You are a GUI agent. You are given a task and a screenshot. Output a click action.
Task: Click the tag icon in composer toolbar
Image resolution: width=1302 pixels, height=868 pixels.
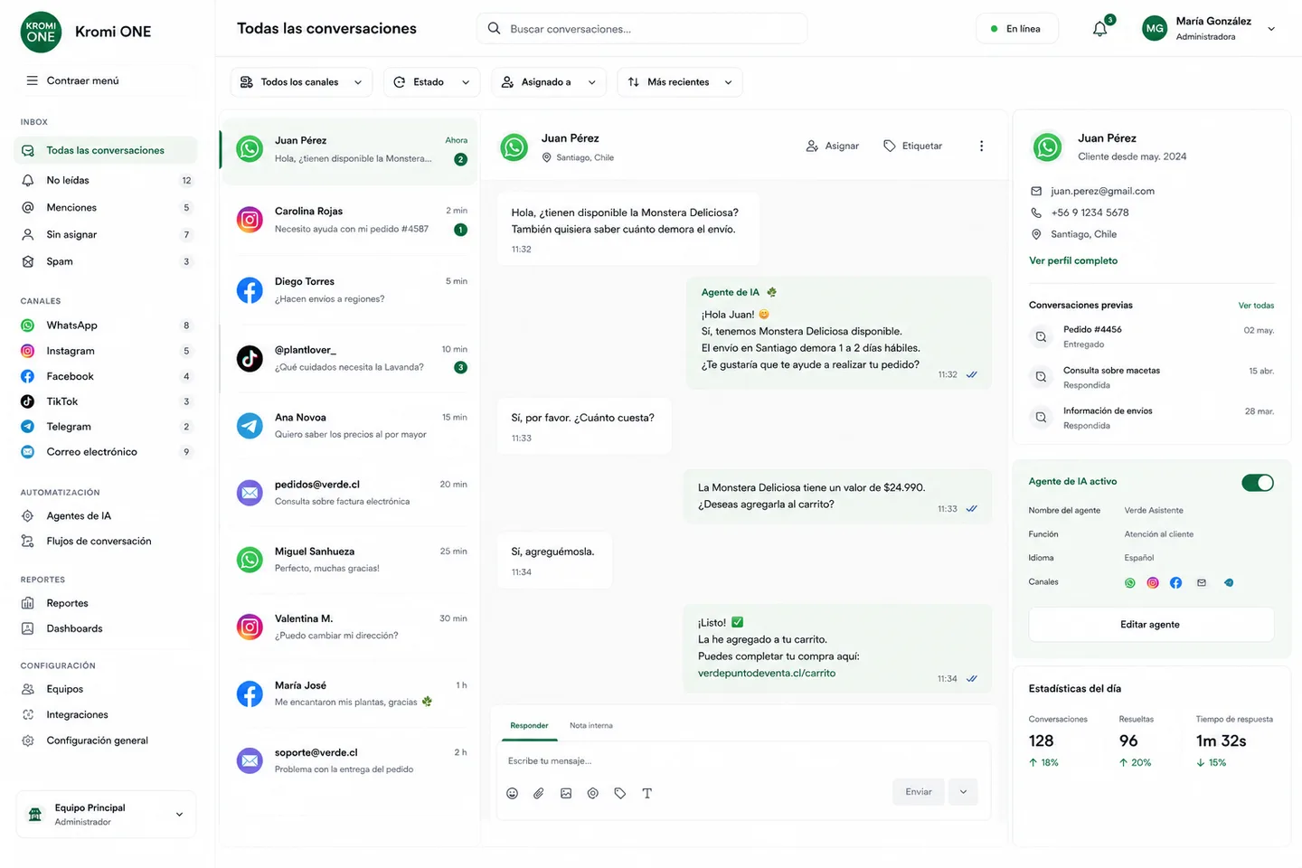[620, 793]
